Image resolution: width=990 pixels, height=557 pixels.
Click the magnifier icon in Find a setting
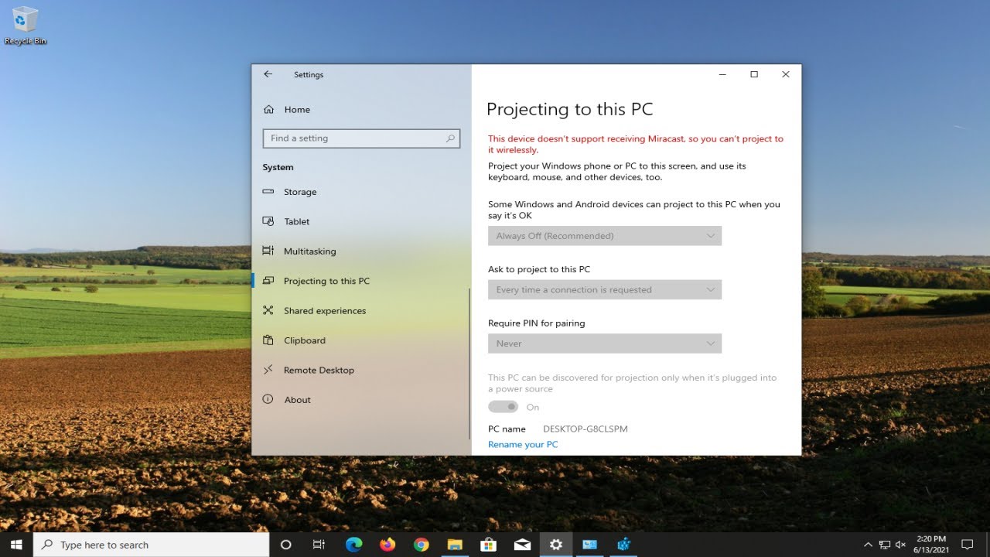tap(450, 138)
